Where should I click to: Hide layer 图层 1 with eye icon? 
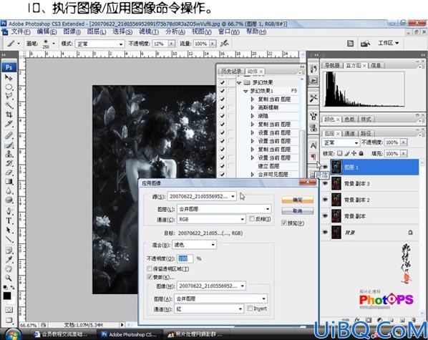point(325,167)
